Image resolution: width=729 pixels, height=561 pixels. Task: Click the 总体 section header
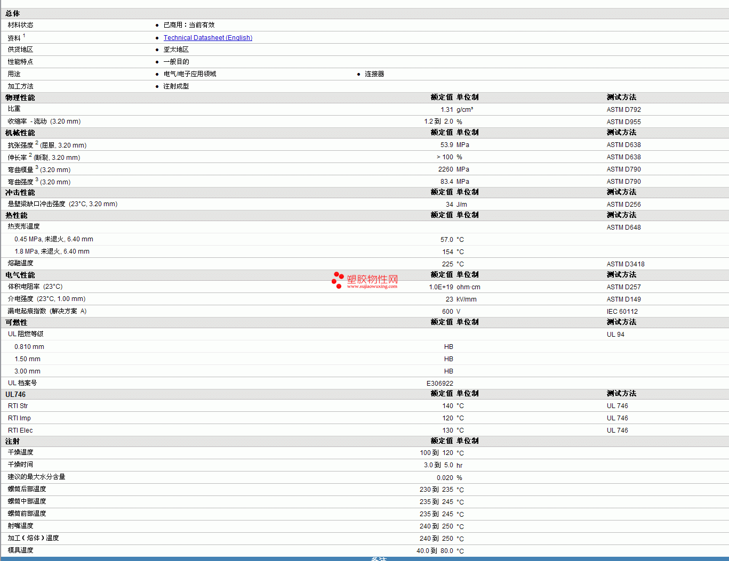point(13,13)
